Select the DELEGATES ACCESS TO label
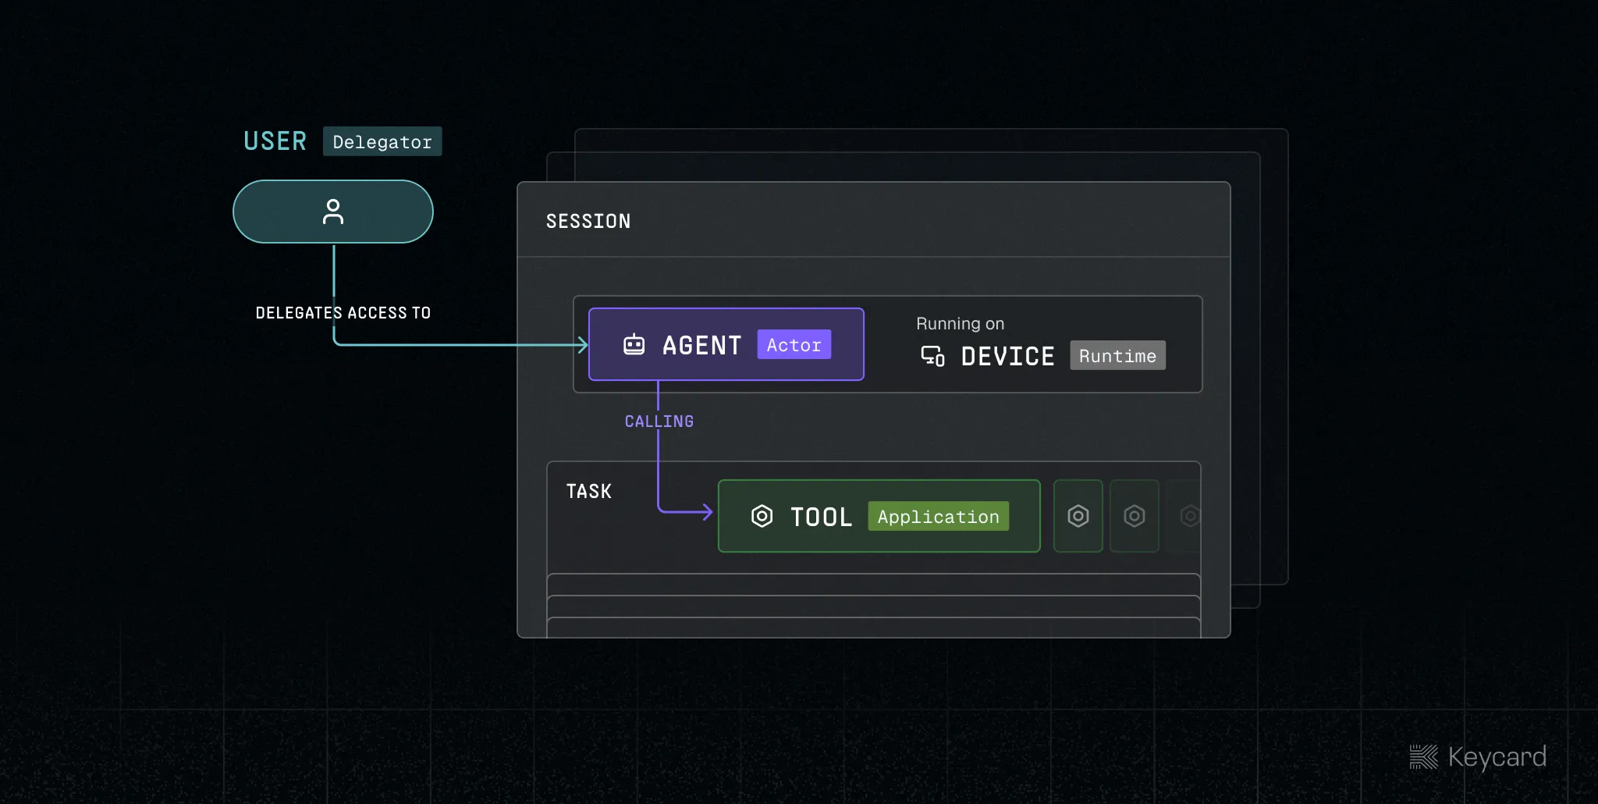Viewport: 1598px width, 804px height. pos(343,313)
